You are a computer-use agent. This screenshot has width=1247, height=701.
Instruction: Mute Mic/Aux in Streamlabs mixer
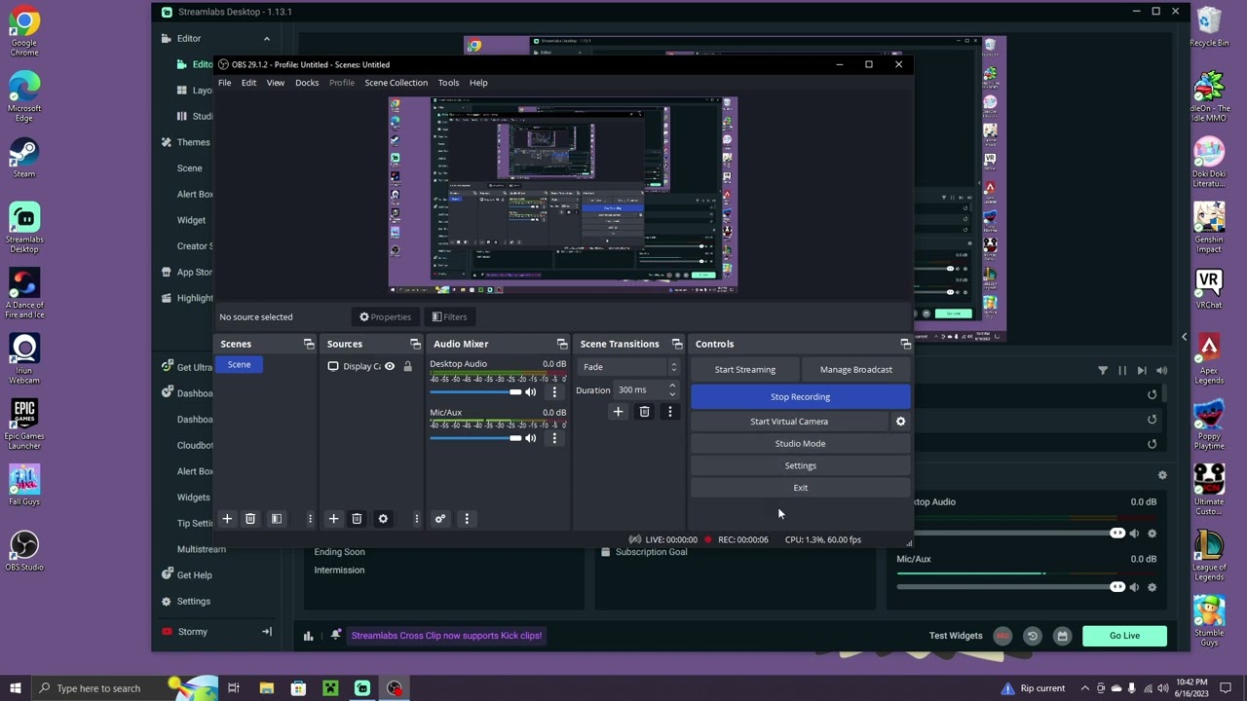point(1134,587)
